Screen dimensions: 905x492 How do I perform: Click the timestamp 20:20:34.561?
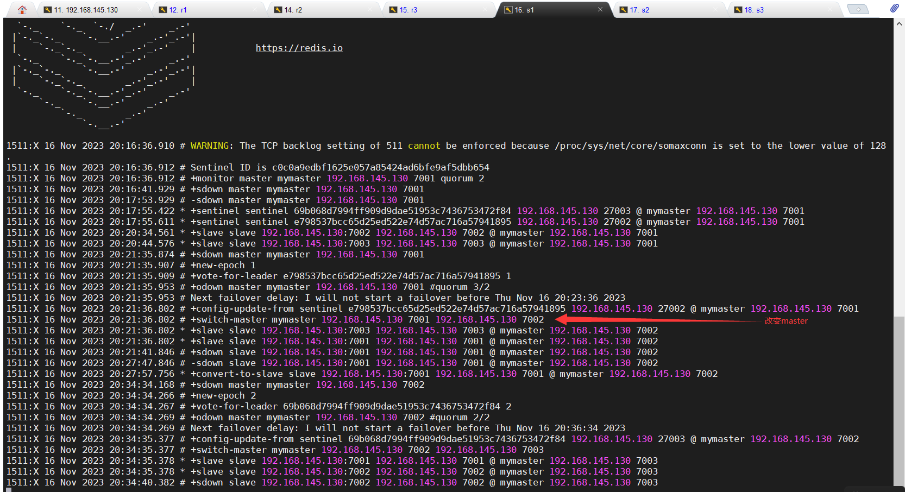(142, 232)
